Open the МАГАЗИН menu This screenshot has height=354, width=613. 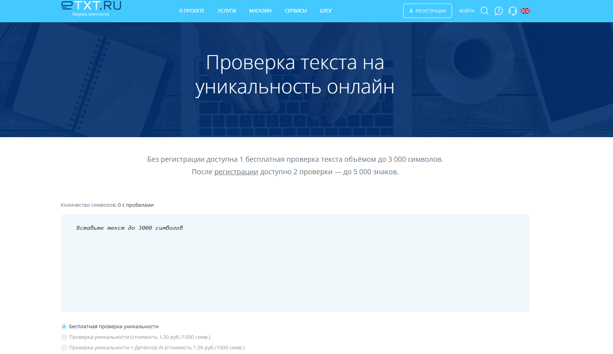point(260,11)
